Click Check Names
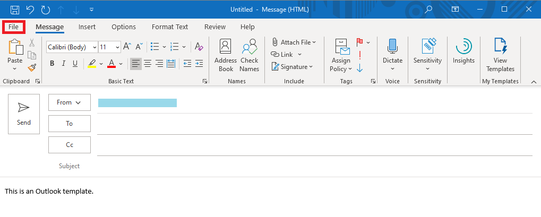The width and height of the screenshot is (541, 217). point(250,55)
